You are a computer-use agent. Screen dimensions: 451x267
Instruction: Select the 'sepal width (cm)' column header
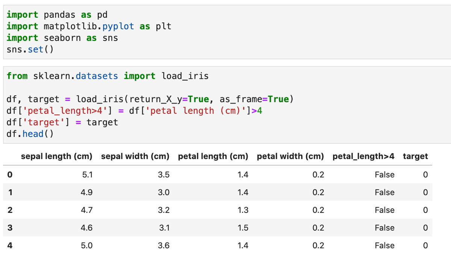(x=135, y=156)
